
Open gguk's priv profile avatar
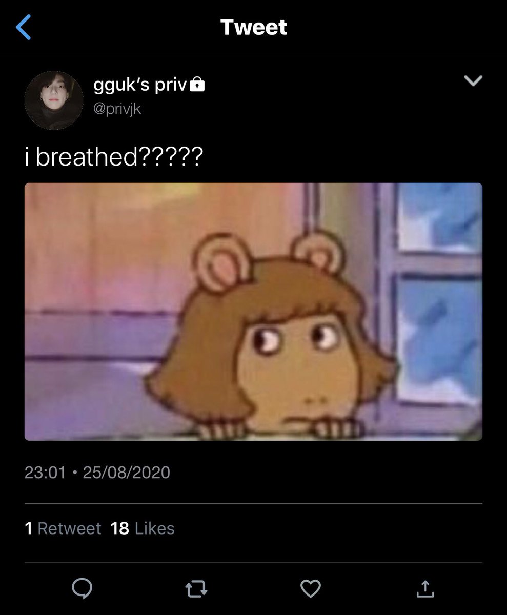54,100
